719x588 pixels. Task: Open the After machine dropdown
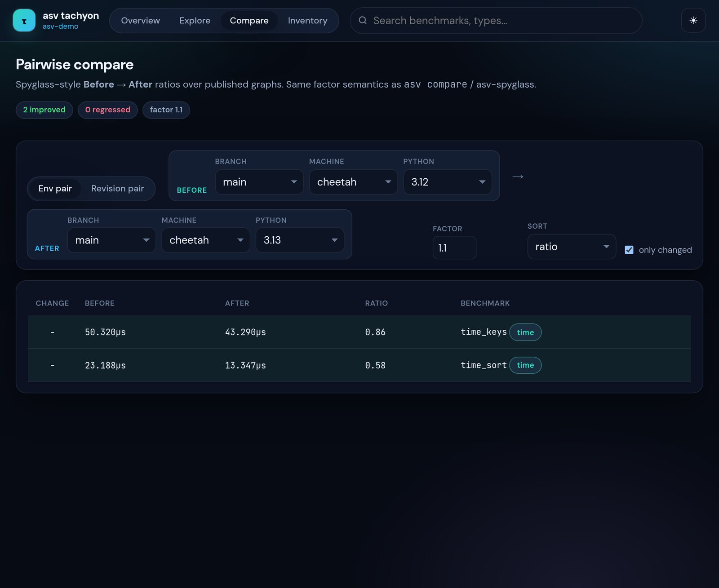(205, 240)
